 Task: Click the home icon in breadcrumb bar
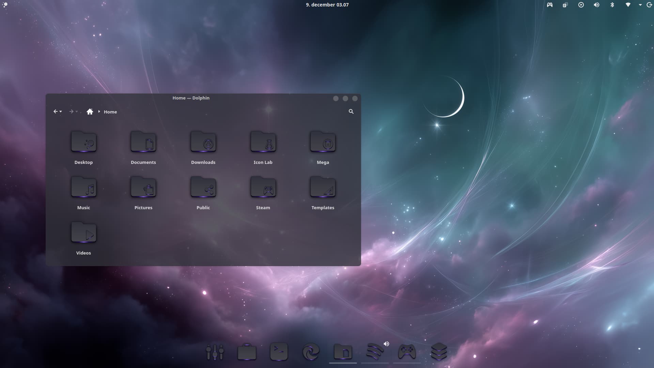tap(90, 112)
